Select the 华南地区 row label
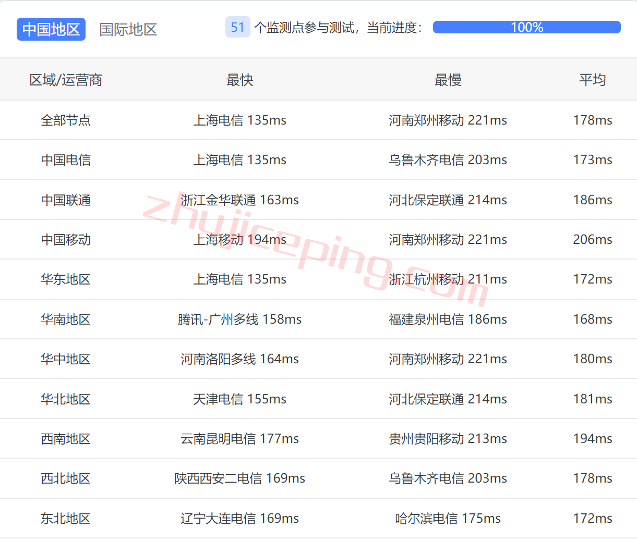Image resolution: width=637 pixels, height=541 pixels. [x=66, y=319]
